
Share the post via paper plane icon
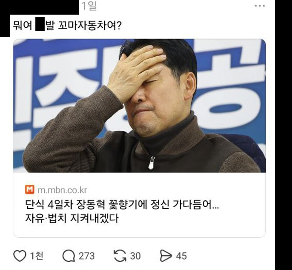(166, 256)
